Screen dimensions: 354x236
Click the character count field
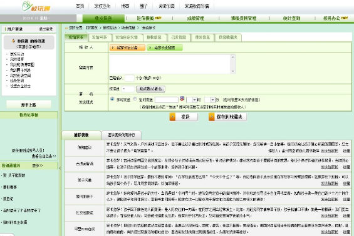[x=129, y=78]
